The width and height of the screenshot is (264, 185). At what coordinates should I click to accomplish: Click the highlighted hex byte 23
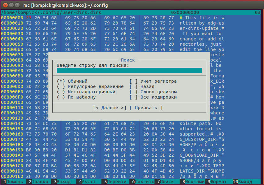tap(29, 18)
